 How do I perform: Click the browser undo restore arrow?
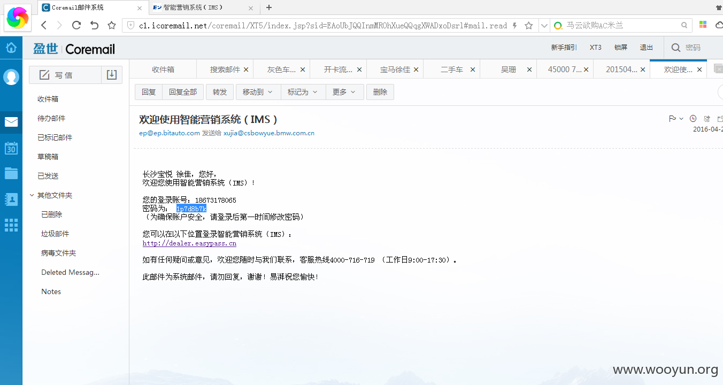tap(94, 25)
